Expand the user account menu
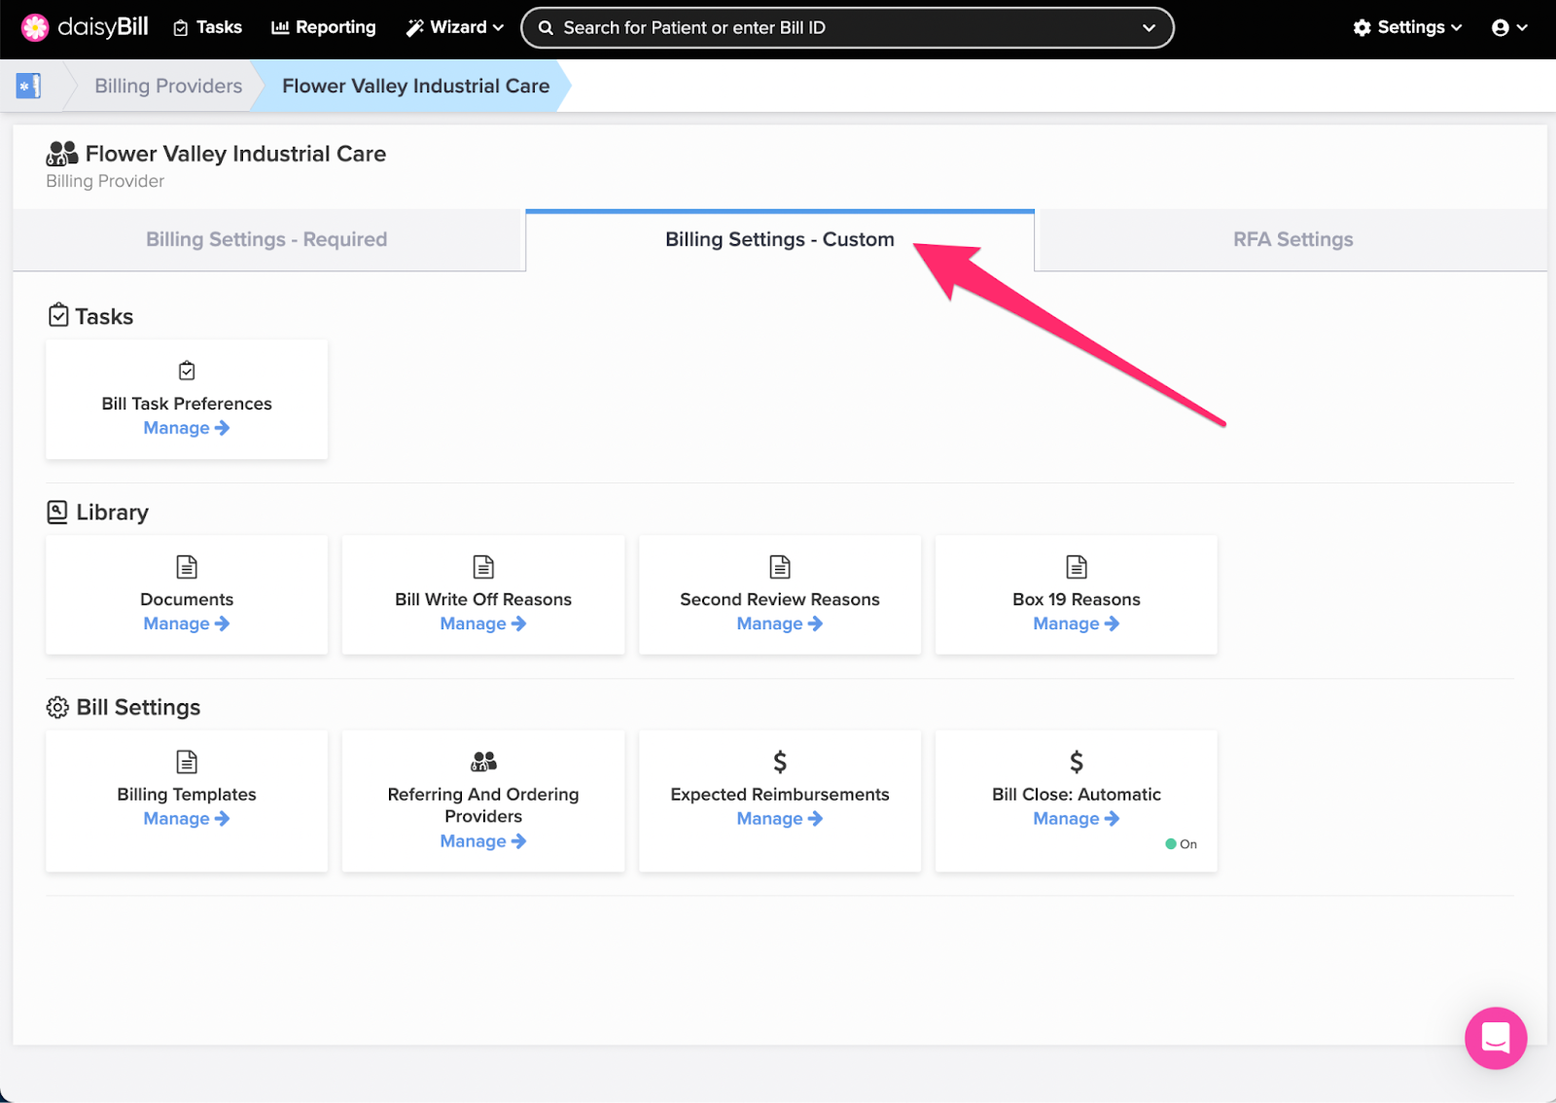 (1509, 27)
